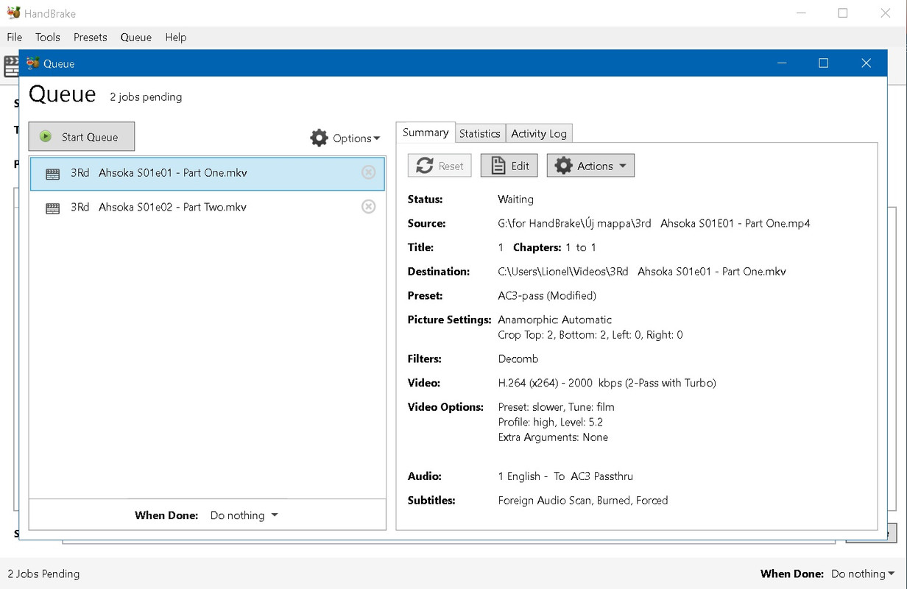The height and width of the screenshot is (589, 907).
Task: Click the Crop Top, Bottom, Left, Right text
Action: pyautogui.click(x=590, y=334)
